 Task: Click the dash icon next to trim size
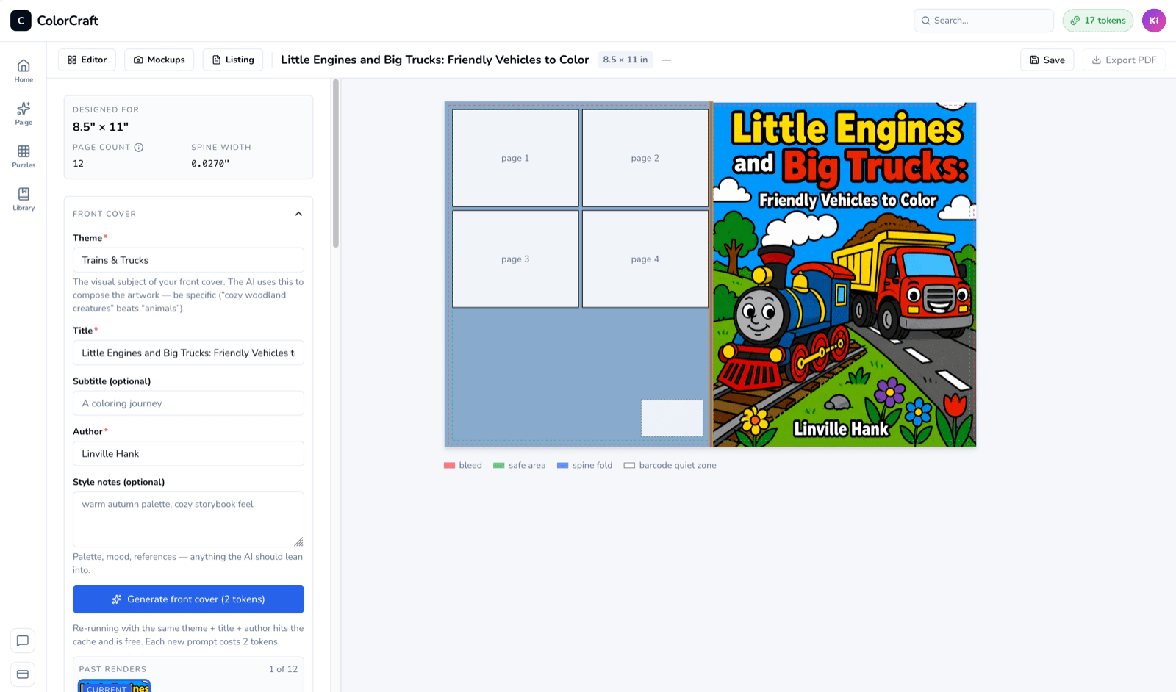tap(667, 60)
